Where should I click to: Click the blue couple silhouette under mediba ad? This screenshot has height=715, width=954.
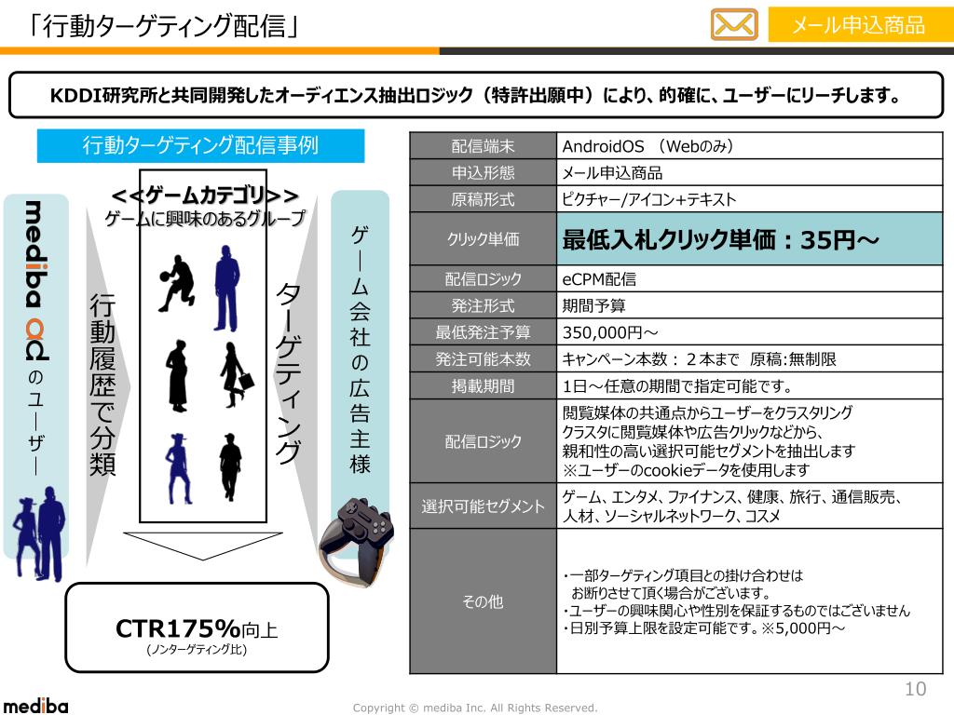coord(39,533)
